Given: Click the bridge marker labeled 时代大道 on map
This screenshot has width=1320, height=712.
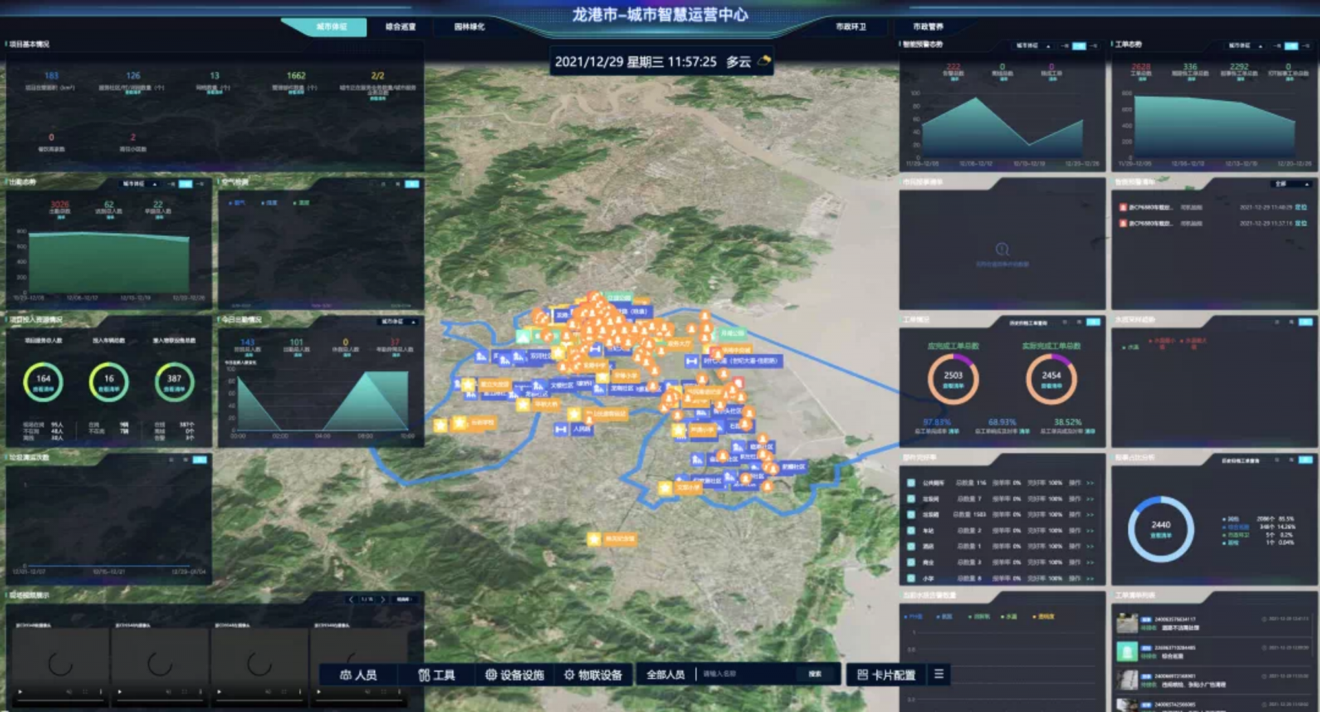Looking at the screenshot, I should coord(692,361).
